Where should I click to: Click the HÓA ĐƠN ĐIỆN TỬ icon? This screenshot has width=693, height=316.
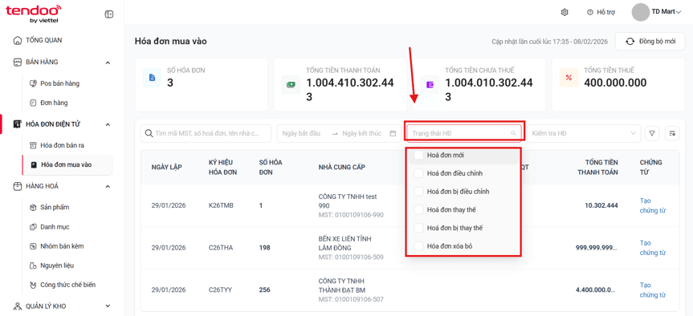pos(17,124)
